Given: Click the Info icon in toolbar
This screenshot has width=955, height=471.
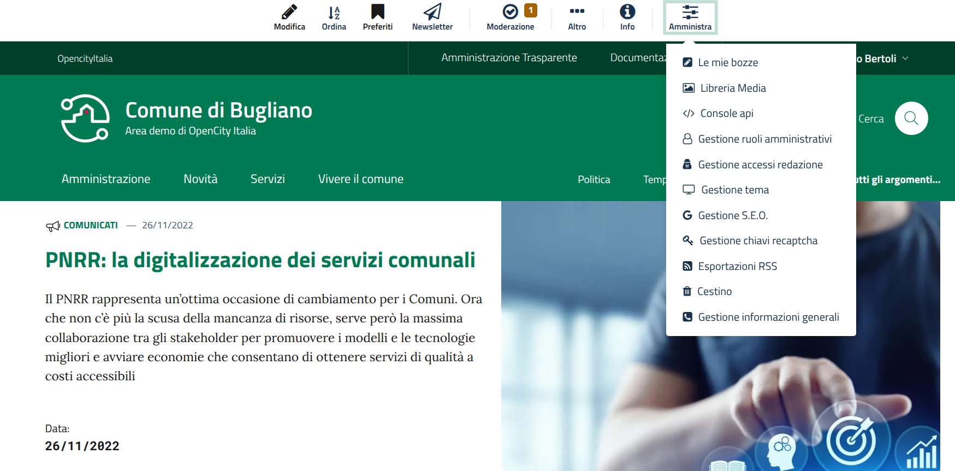Looking at the screenshot, I should point(627,12).
